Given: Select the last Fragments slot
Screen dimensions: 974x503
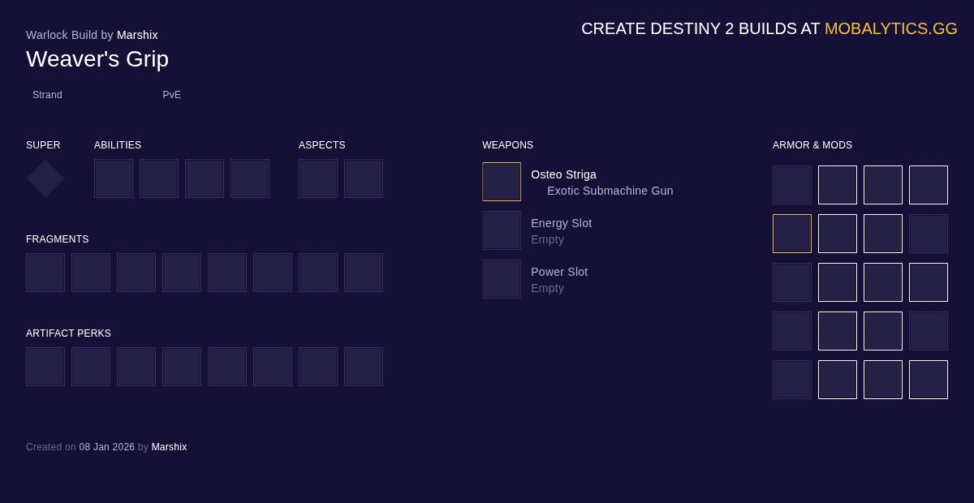Looking at the screenshot, I should [364, 273].
